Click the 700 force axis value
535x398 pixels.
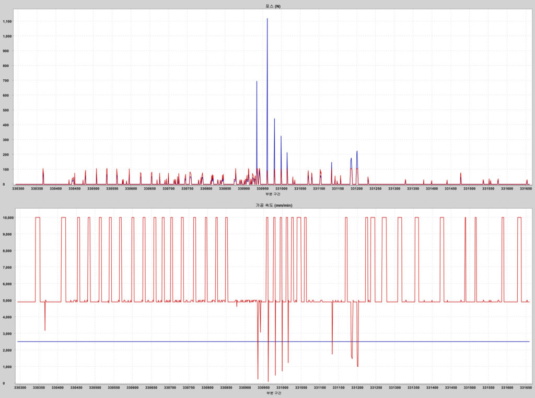[x=5, y=81]
